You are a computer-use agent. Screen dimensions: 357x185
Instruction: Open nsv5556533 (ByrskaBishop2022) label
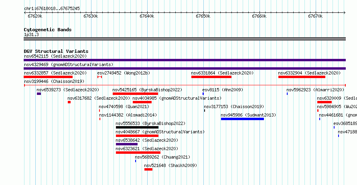150,123
